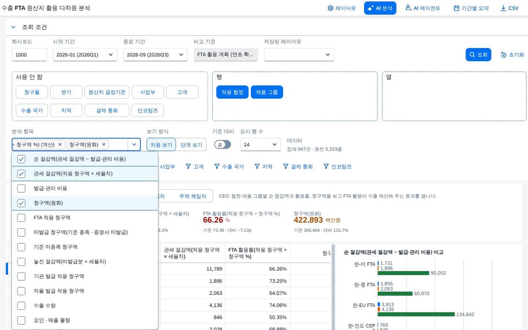
Task: Switch to 단계 보기 view
Action: click(191, 145)
